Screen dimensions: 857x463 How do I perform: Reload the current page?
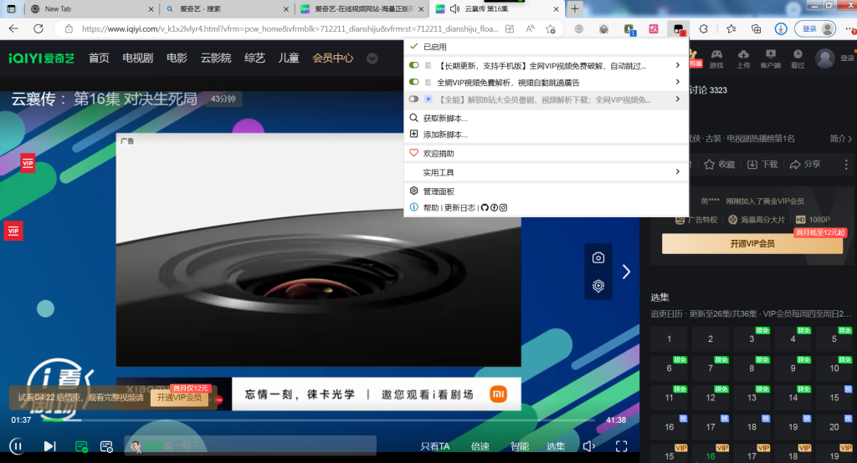click(38, 29)
